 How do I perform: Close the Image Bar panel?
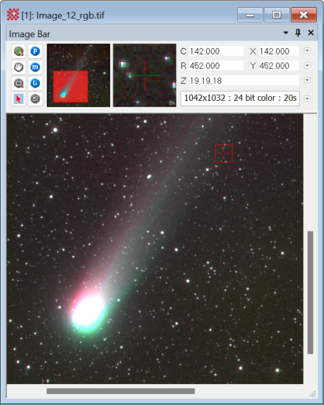(311, 33)
